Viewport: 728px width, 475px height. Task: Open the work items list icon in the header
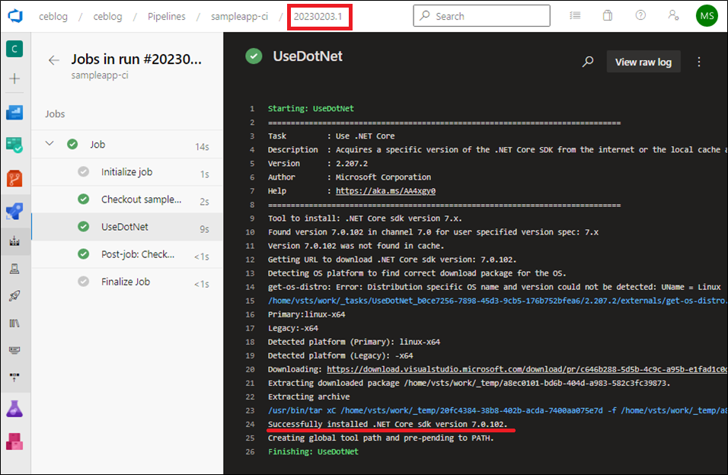pyautogui.click(x=575, y=15)
